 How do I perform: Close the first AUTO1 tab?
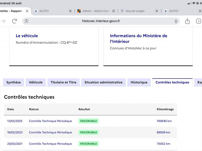coord(70,11)
